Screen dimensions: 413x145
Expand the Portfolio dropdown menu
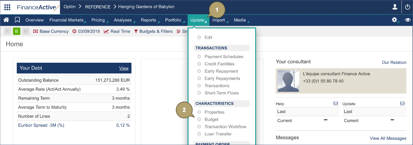click(173, 20)
